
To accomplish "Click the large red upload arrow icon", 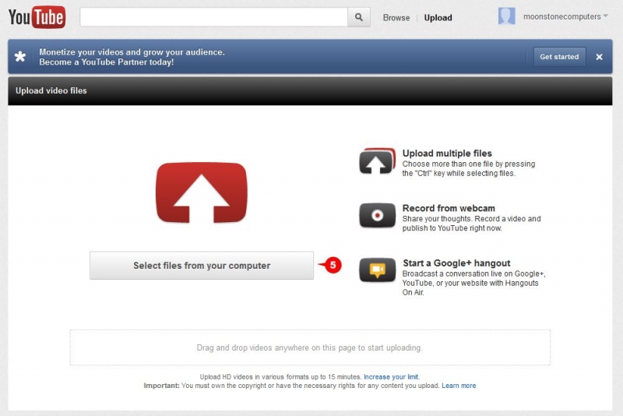I will [x=202, y=192].
